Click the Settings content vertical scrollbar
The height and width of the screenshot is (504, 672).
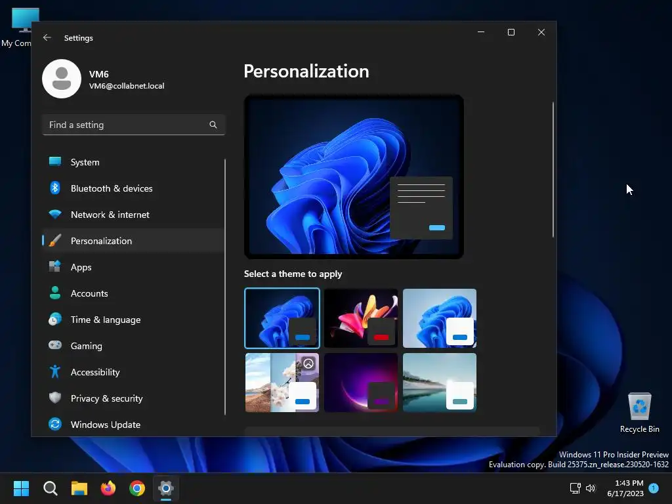553,169
